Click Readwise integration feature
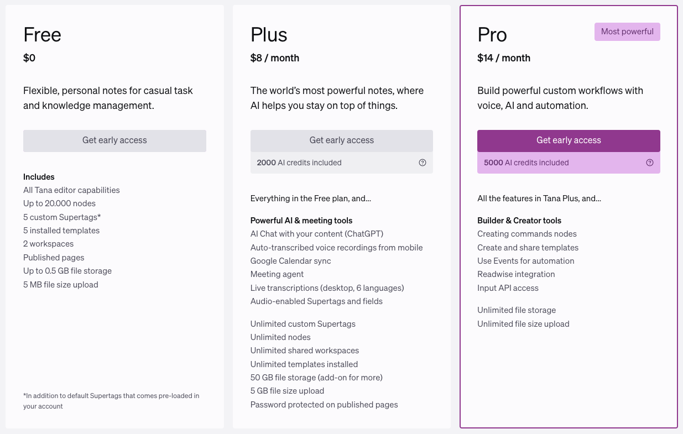Image resolution: width=683 pixels, height=434 pixels. click(x=516, y=274)
